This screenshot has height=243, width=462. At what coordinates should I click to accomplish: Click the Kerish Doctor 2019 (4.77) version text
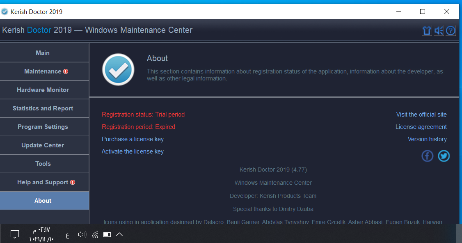pos(273,170)
